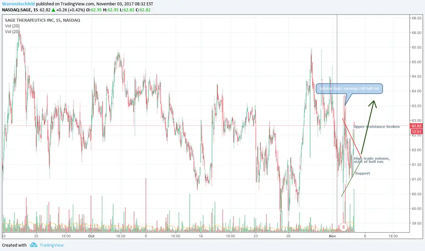Click the +0.26 (+0.42%) change value
The image size is (425, 251).
coord(71,10)
